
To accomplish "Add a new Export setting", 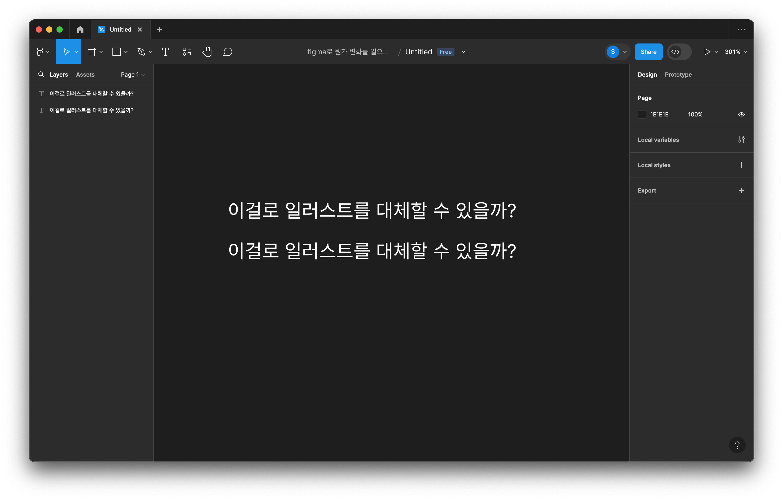I will click(x=741, y=190).
